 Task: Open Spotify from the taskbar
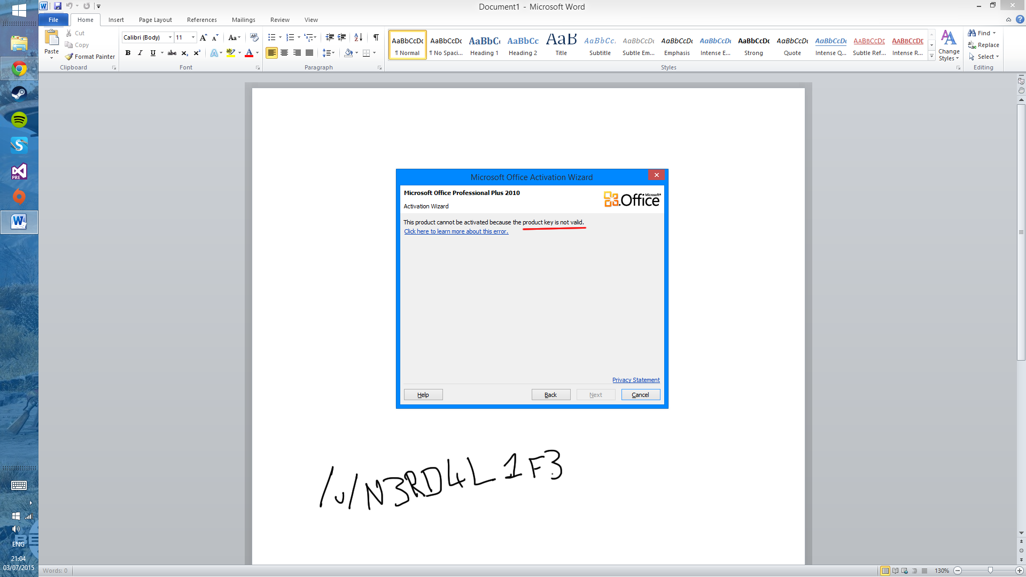tap(19, 119)
